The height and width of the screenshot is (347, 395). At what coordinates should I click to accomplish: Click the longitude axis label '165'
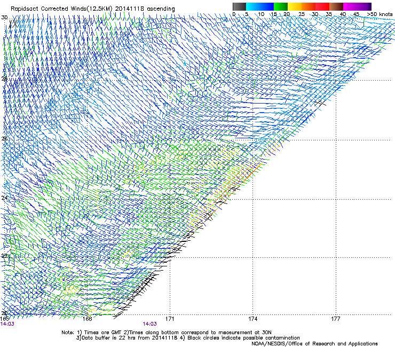point(5,319)
